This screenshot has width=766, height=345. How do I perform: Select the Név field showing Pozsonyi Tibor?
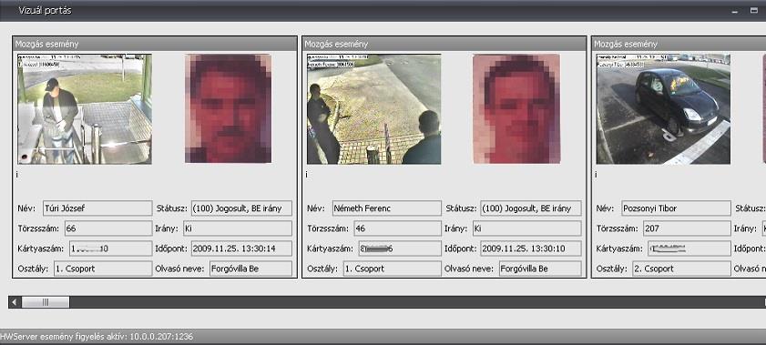click(x=676, y=208)
